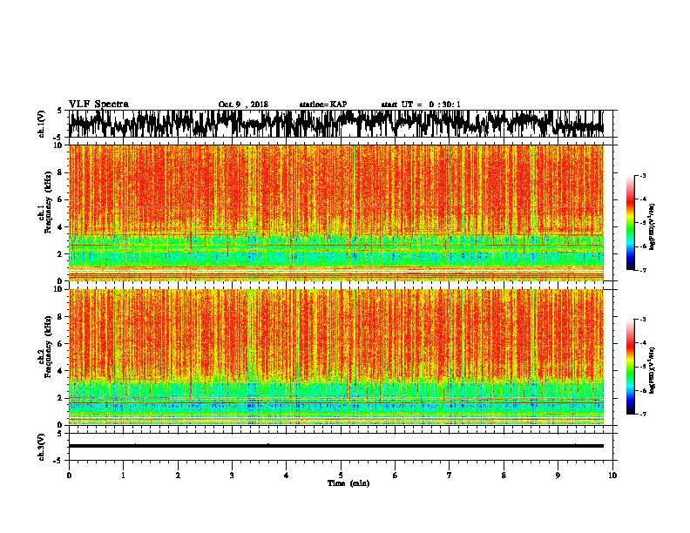The image size is (690, 533).
Task: Click time axis tick label "1"
Action: (123, 476)
